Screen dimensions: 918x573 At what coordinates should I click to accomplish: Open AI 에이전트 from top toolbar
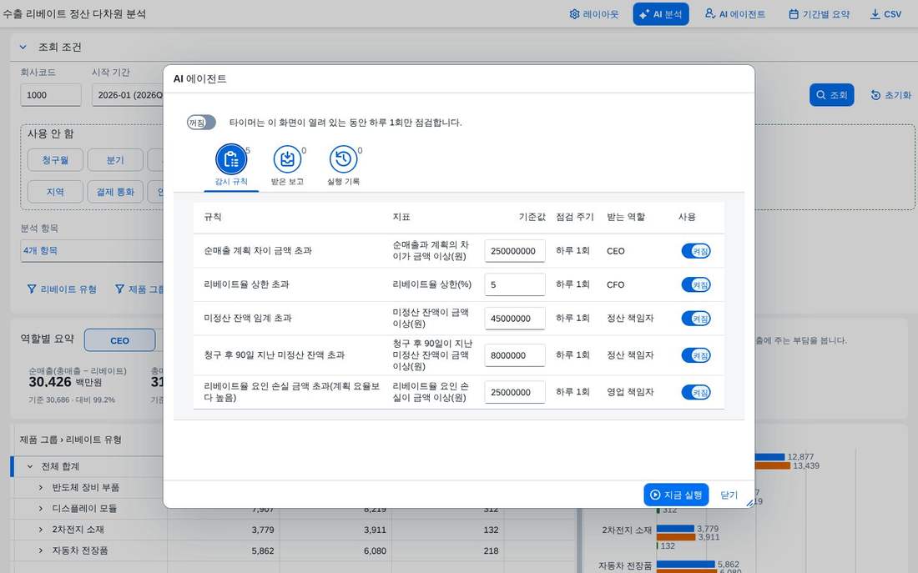(x=734, y=14)
